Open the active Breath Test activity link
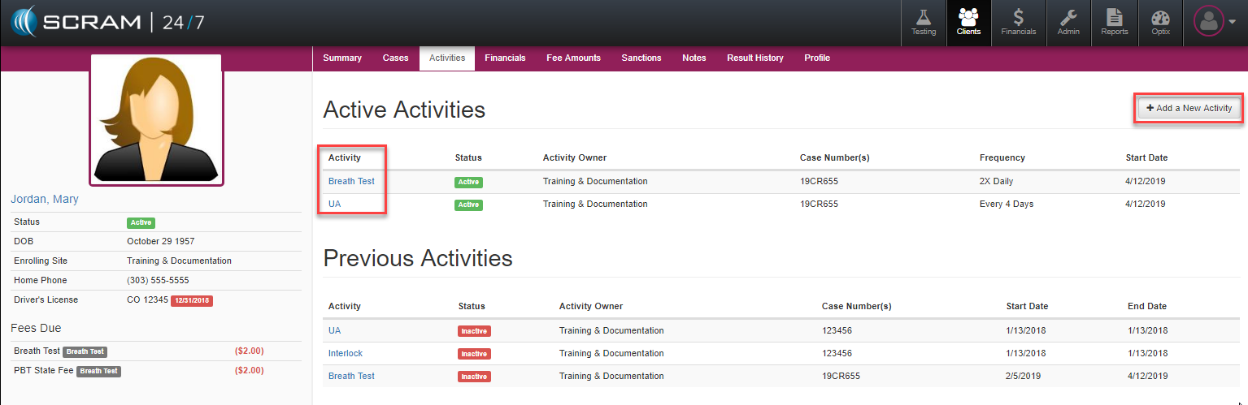 (x=351, y=182)
